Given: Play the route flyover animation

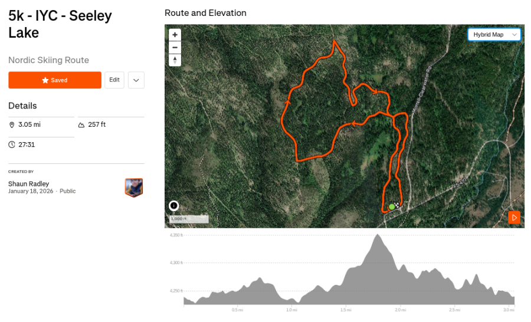Looking at the screenshot, I should [x=514, y=218].
